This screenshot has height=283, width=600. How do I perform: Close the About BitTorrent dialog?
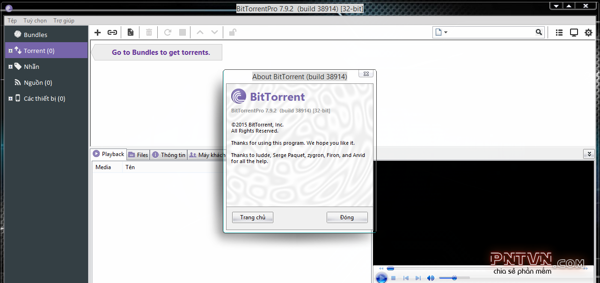tap(366, 74)
